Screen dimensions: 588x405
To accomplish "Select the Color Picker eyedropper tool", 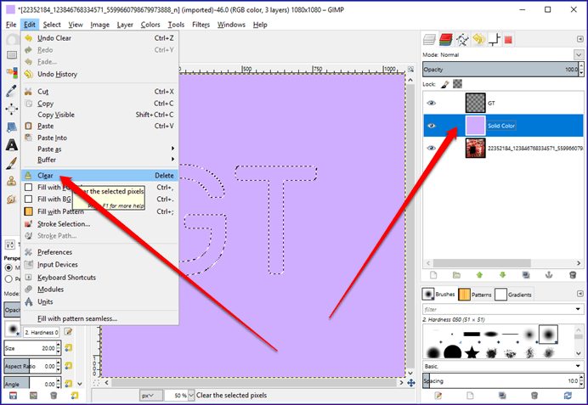I will click(12, 91).
